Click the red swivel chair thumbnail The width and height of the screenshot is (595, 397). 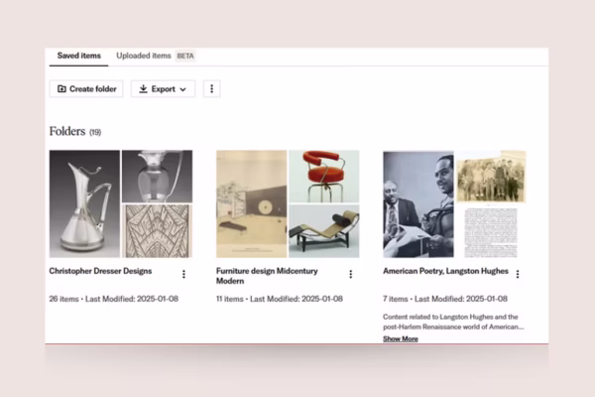point(324,177)
